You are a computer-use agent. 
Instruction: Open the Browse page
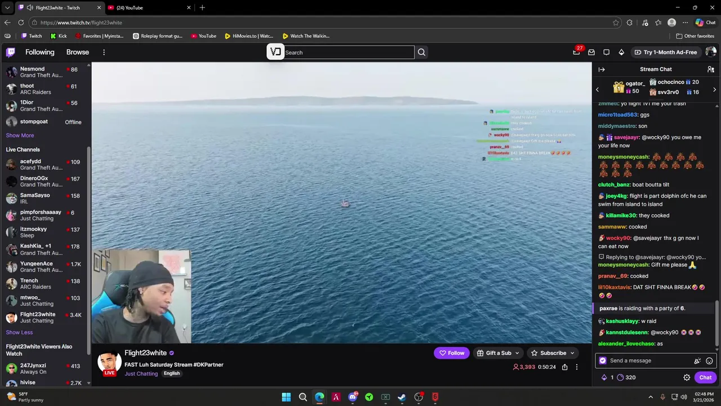pyautogui.click(x=78, y=52)
